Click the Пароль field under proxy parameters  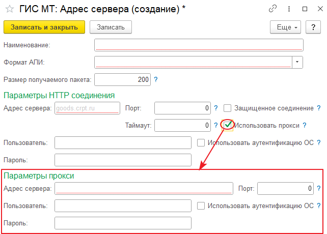click(x=123, y=223)
